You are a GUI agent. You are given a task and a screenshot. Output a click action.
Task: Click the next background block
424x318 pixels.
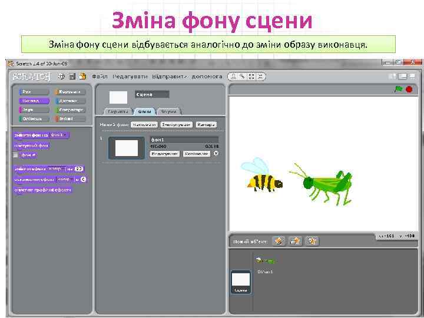point(31,145)
